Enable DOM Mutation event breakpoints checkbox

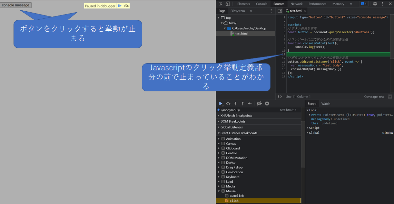223,158
